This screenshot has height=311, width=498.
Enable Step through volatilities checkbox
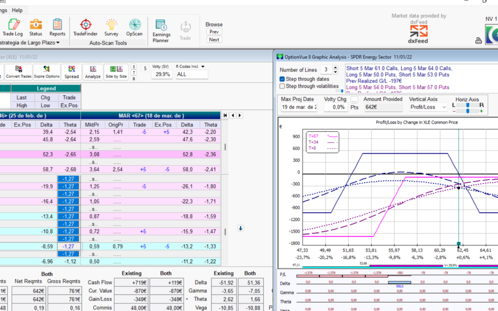pos(282,86)
